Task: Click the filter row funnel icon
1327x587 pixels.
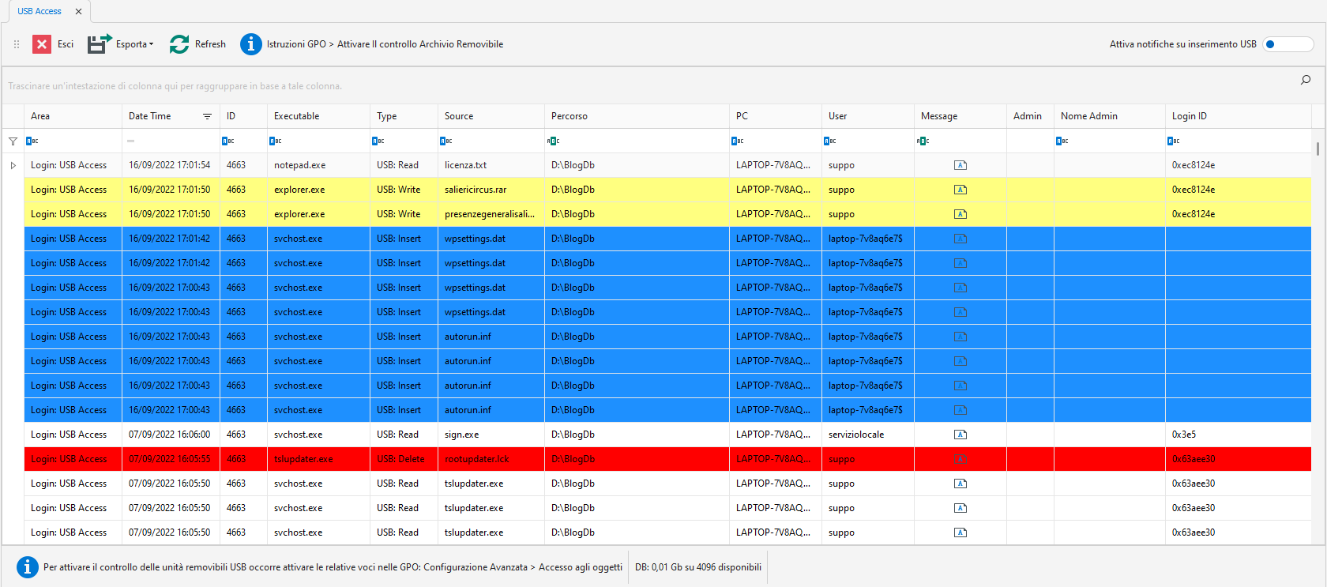Action: tap(13, 141)
